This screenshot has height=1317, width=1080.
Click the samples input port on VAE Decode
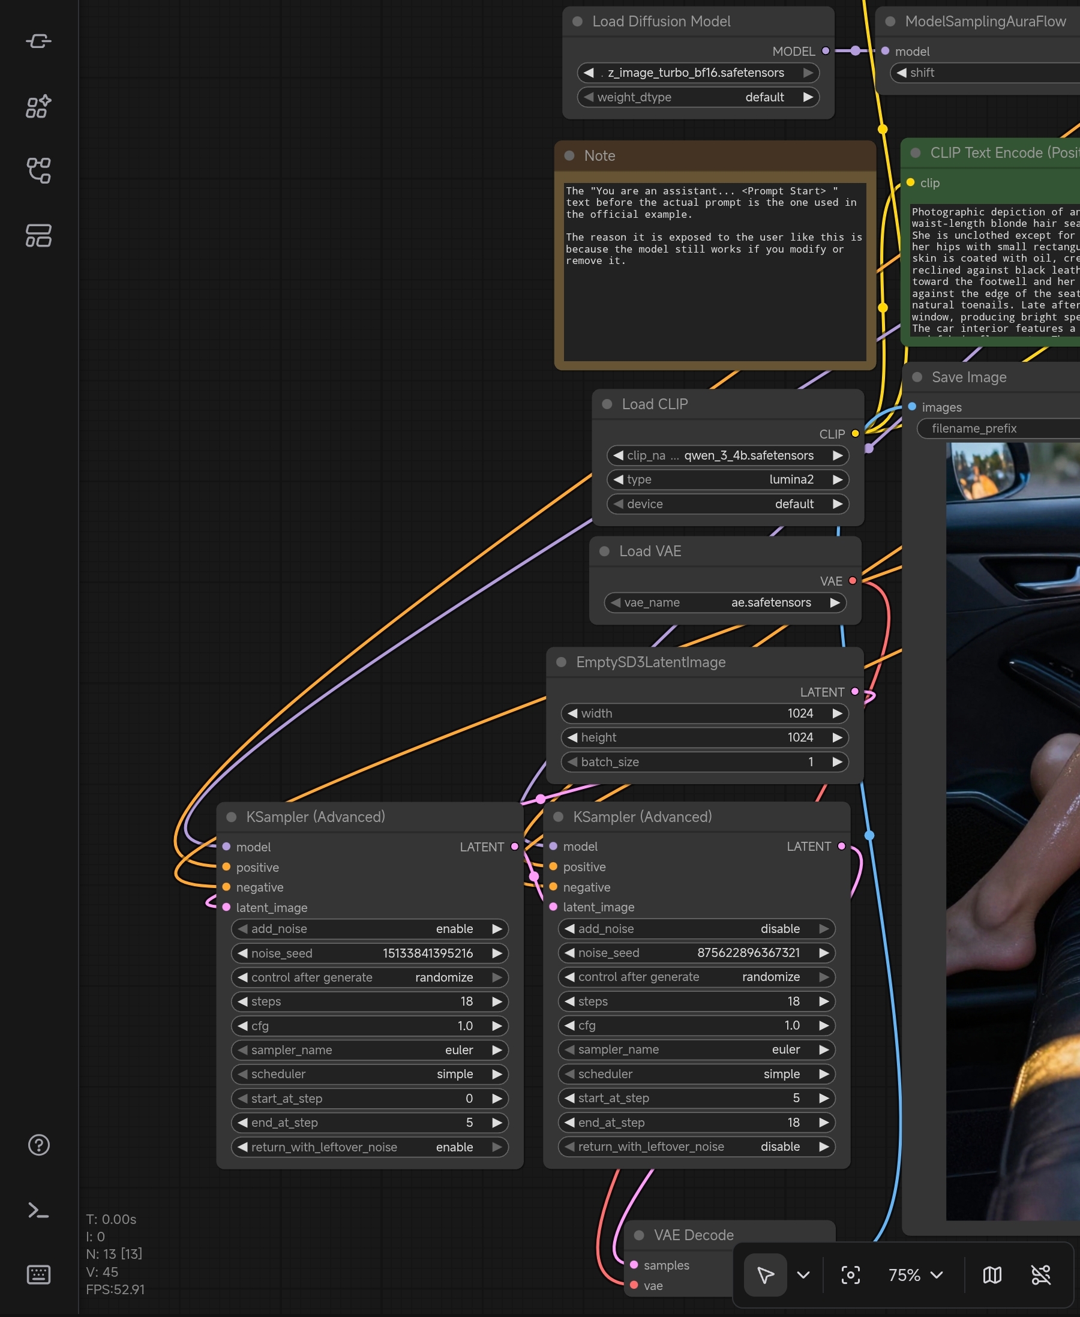coord(634,1265)
